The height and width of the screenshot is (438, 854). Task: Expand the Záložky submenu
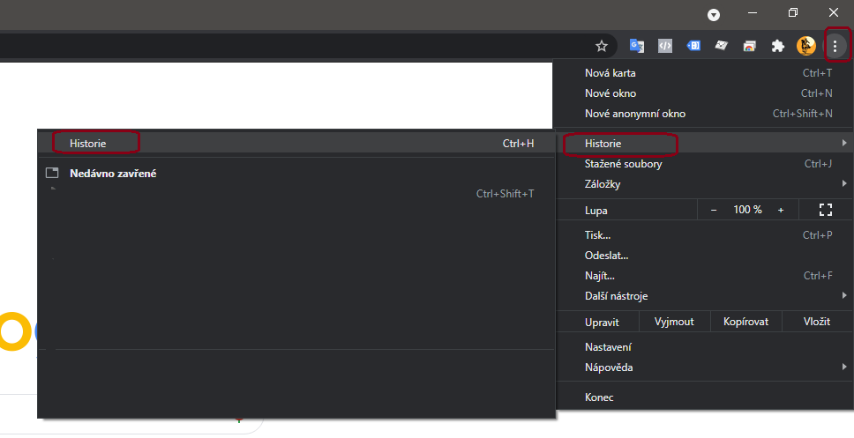pyautogui.click(x=706, y=184)
